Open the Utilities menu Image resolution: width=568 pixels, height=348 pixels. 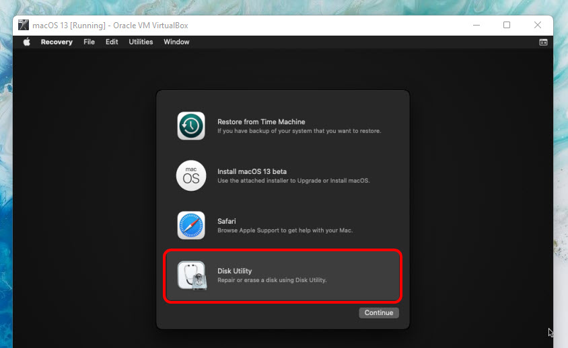141,42
